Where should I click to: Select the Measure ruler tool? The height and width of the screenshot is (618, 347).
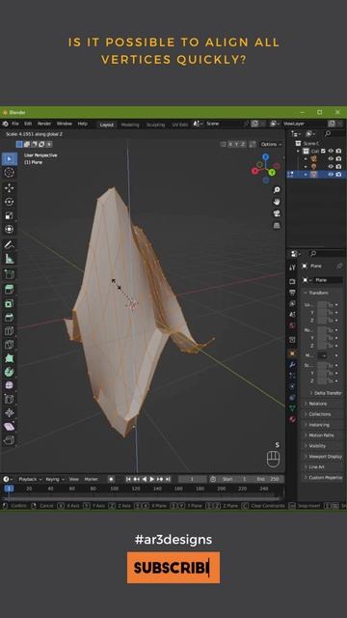tap(9, 259)
